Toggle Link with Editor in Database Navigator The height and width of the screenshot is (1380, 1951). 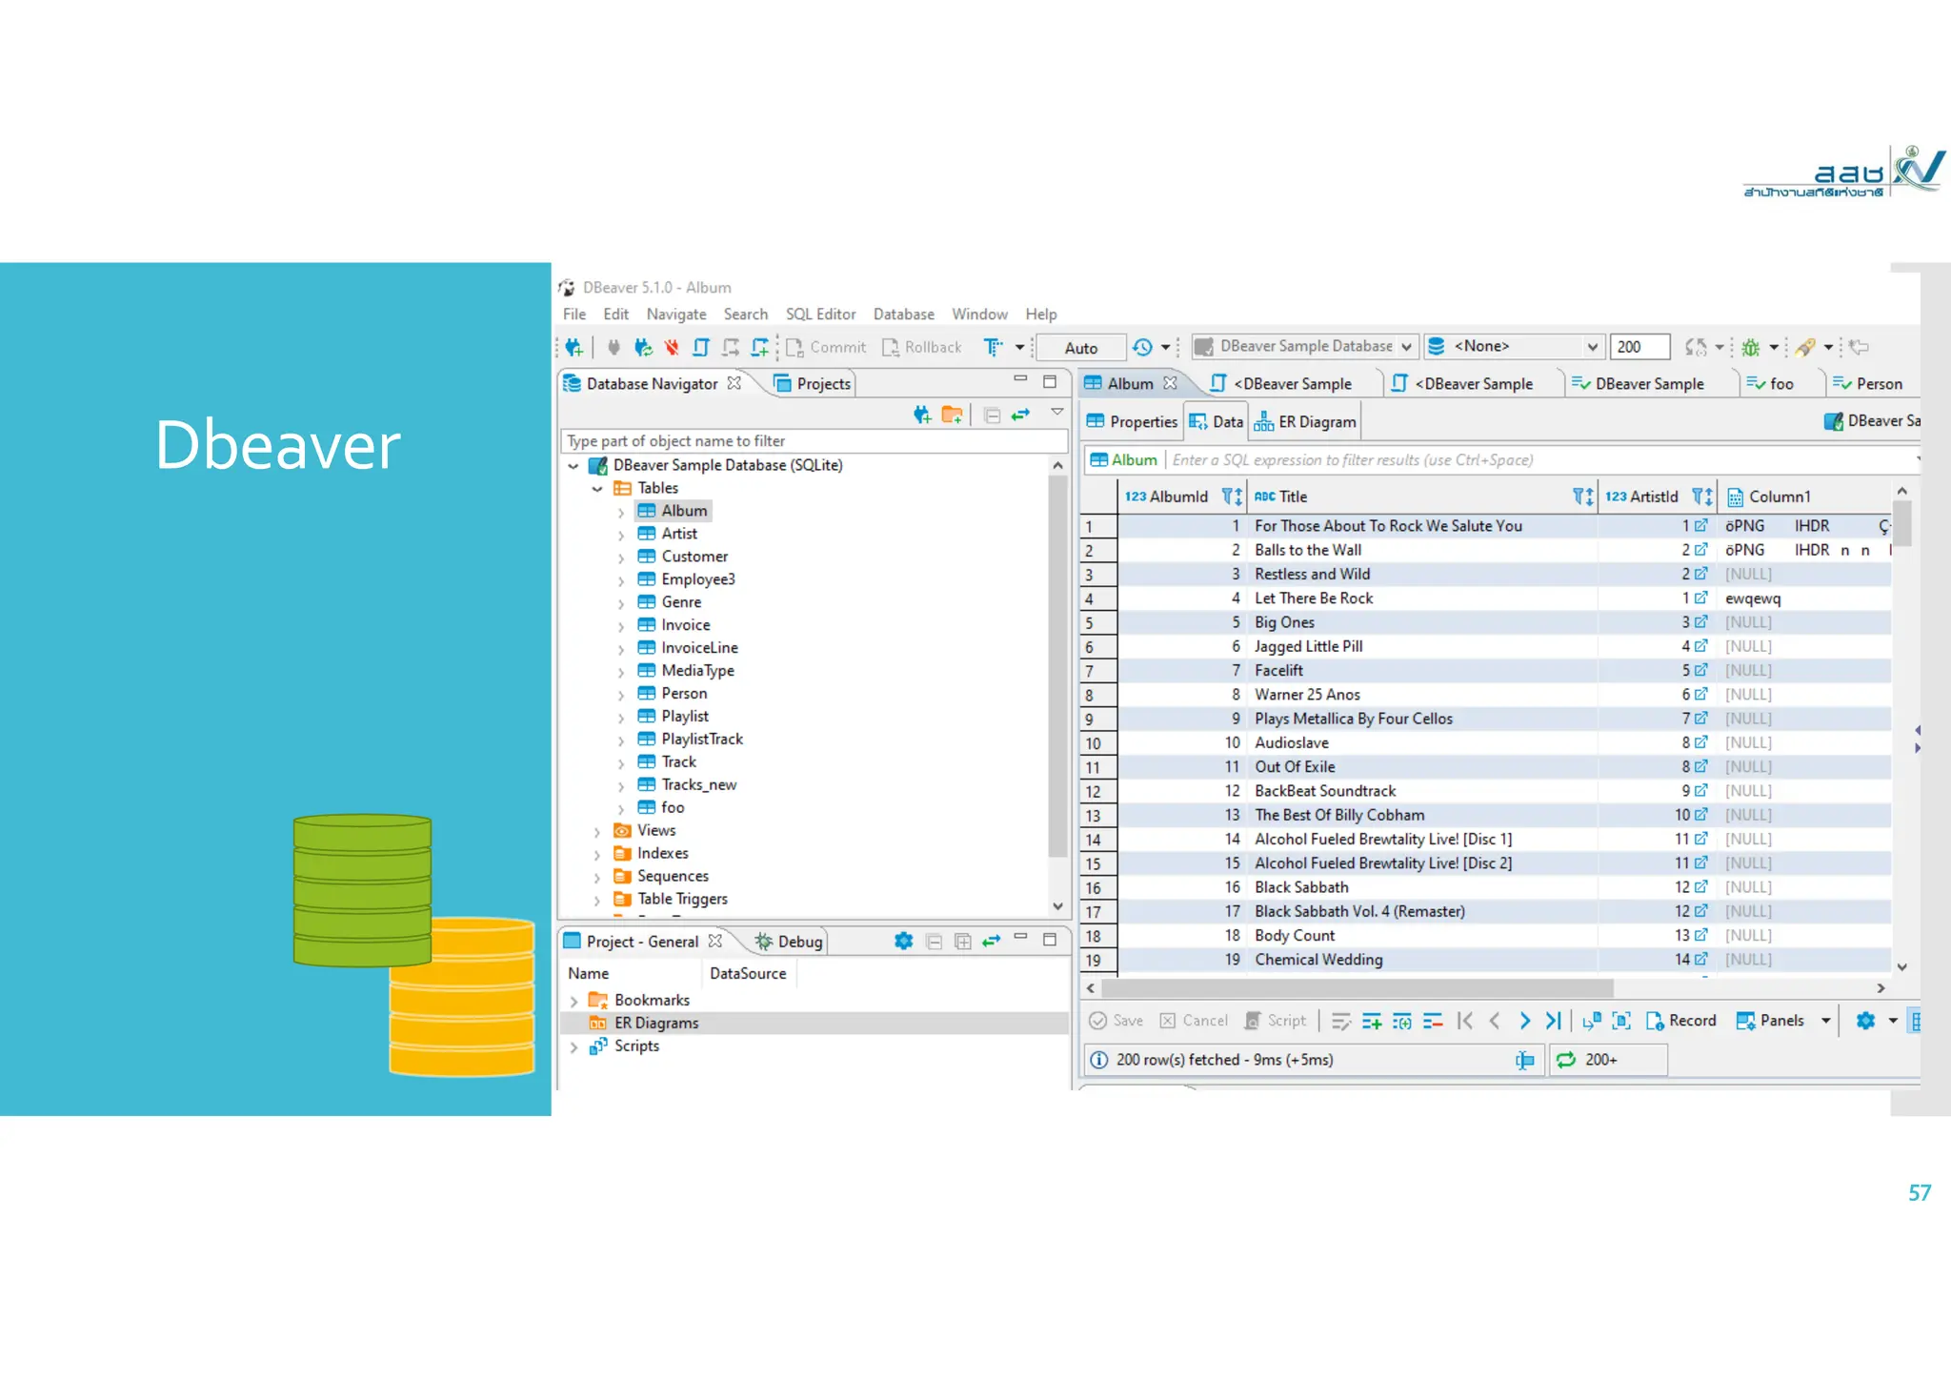(1020, 415)
